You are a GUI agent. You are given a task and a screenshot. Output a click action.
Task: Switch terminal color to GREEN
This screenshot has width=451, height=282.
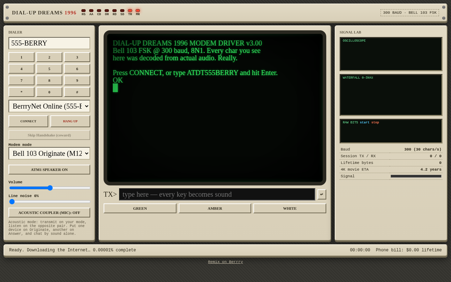tap(140, 208)
